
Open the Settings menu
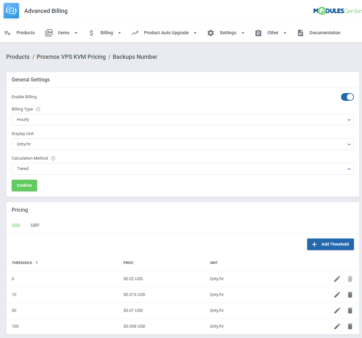(226, 33)
